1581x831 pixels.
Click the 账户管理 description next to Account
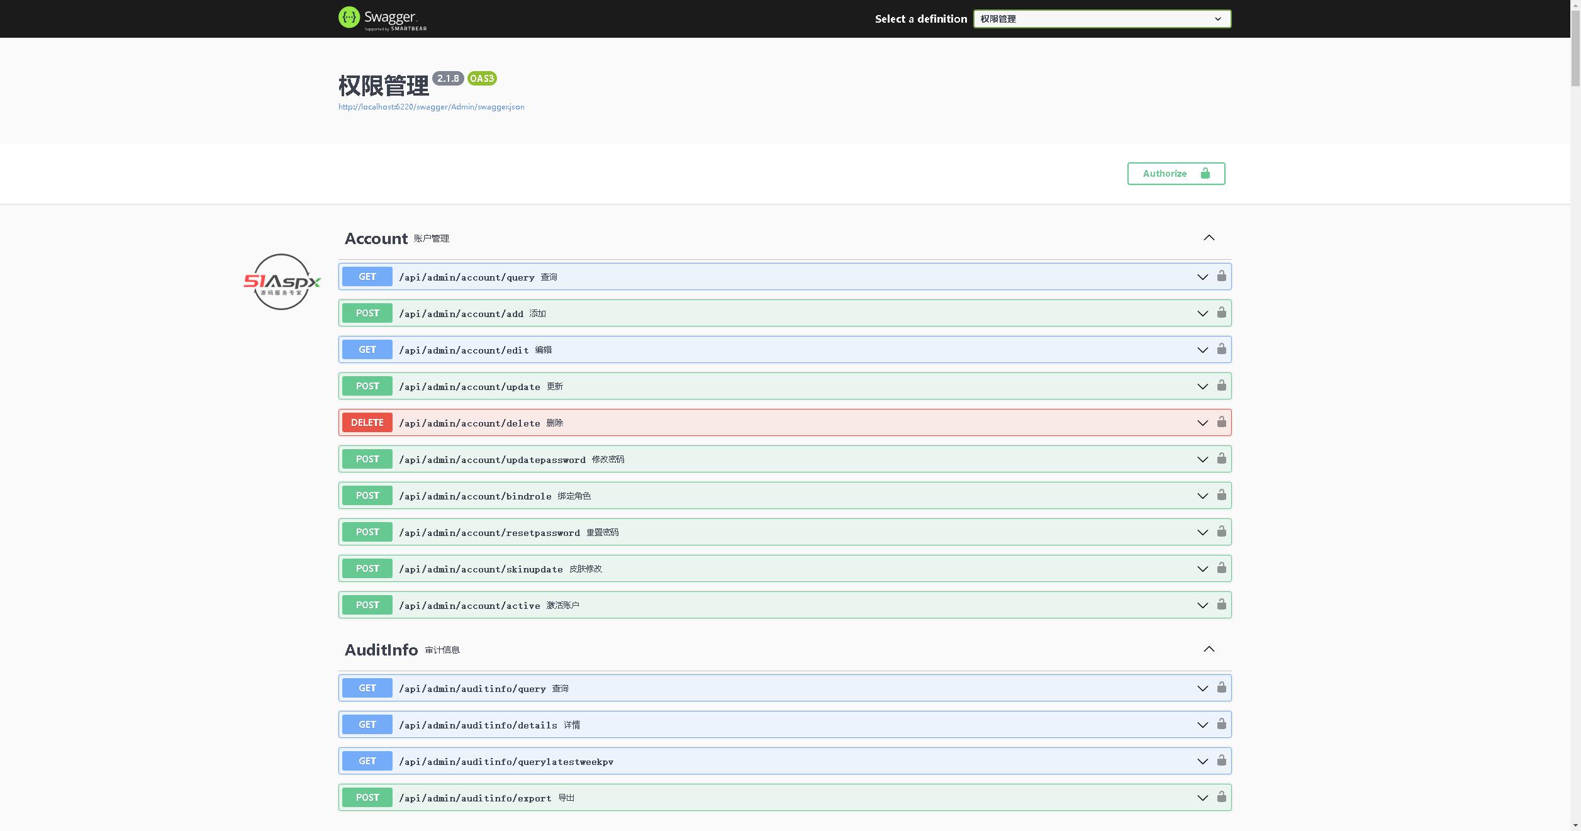pos(431,238)
